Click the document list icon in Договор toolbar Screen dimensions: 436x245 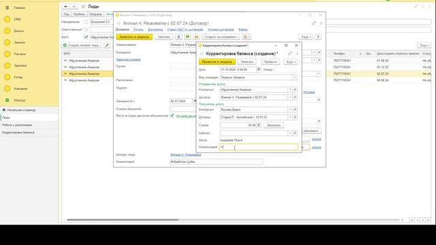[x=178, y=37]
